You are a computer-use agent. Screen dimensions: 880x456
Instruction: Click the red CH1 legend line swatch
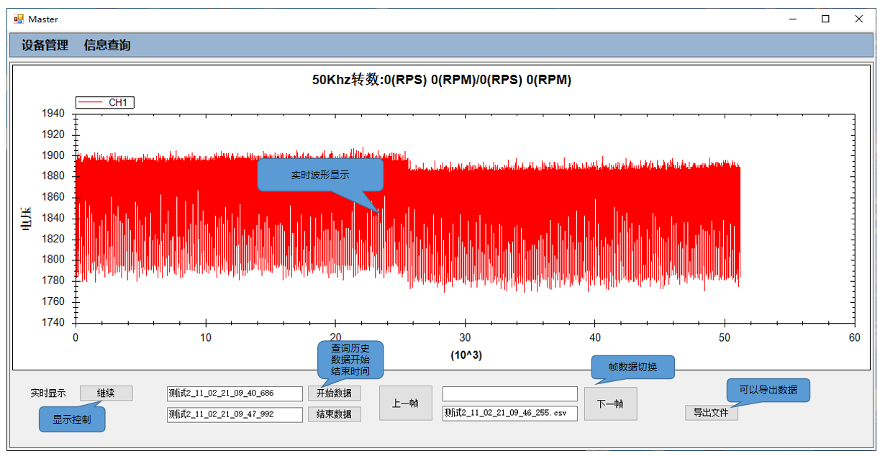coord(91,103)
